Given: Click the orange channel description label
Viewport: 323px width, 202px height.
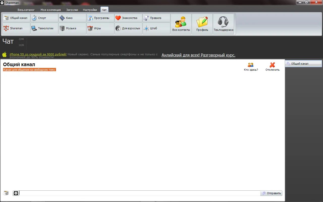Looking at the screenshot, I should point(30,70).
